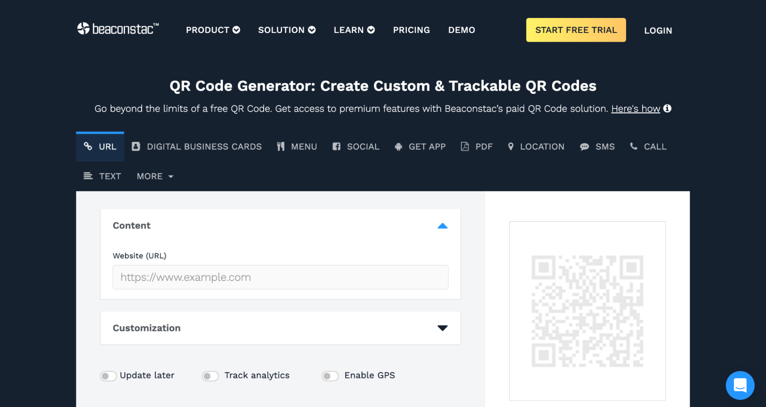Click the URL chain link icon
766x407 pixels.
point(88,146)
